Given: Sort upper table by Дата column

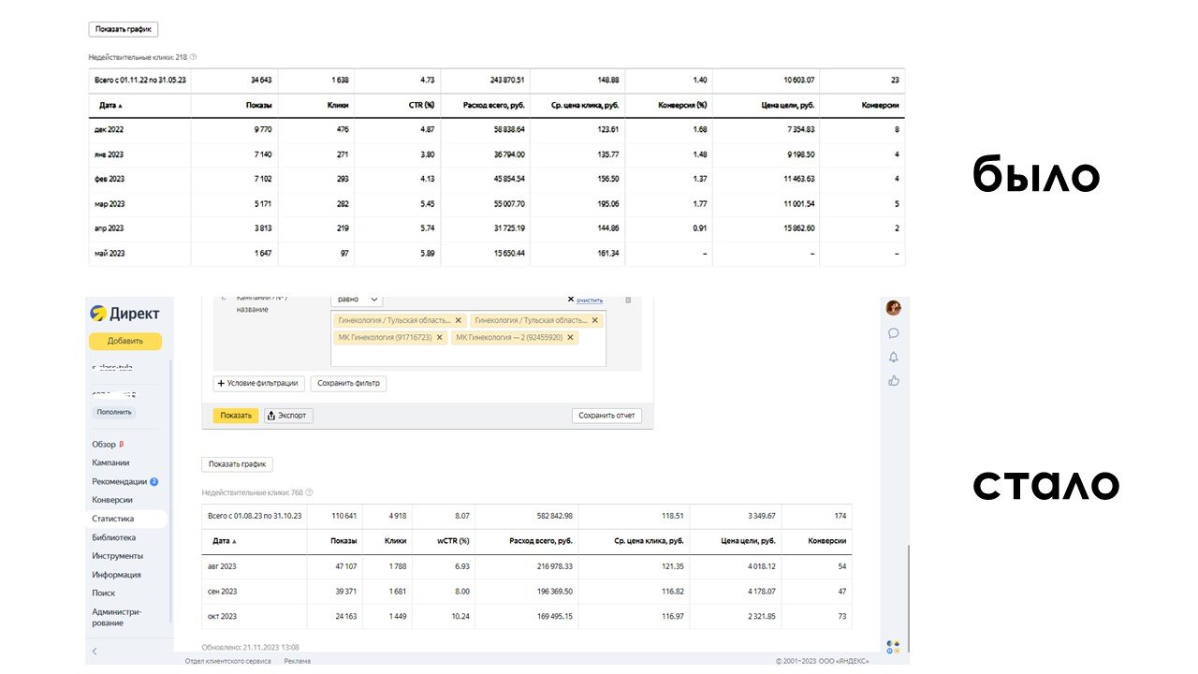Looking at the screenshot, I should [110, 105].
